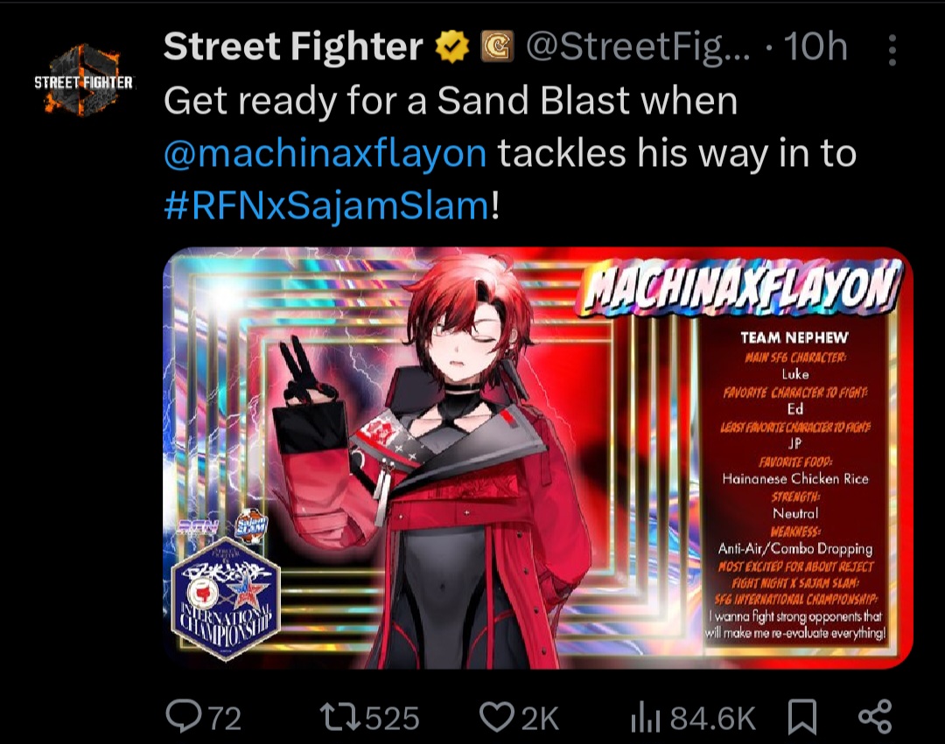The image size is (945, 744).
Task: Click the Street Fighter display name
Action: pos(293,47)
